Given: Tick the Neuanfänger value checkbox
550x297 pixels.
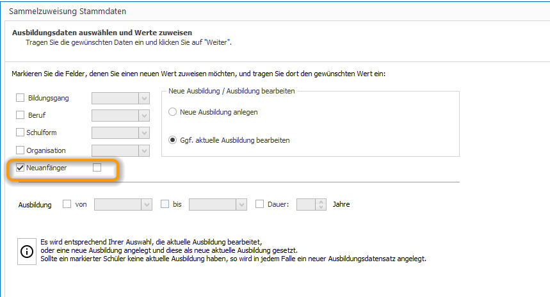Looking at the screenshot, I should click(x=97, y=168).
